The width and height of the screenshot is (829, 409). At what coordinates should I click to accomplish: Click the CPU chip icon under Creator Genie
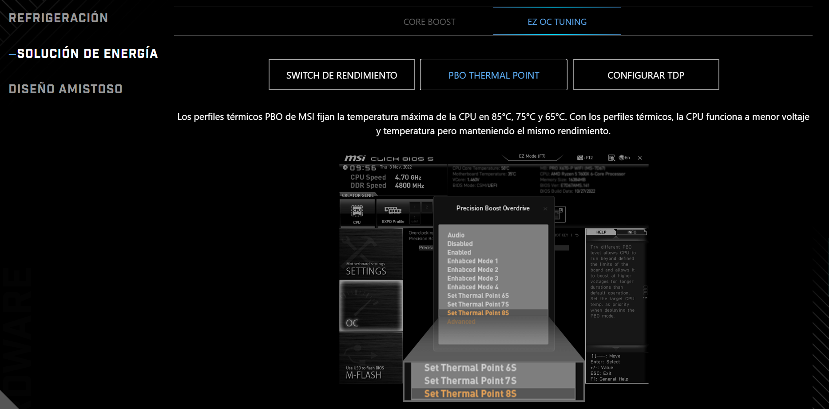pos(357,211)
